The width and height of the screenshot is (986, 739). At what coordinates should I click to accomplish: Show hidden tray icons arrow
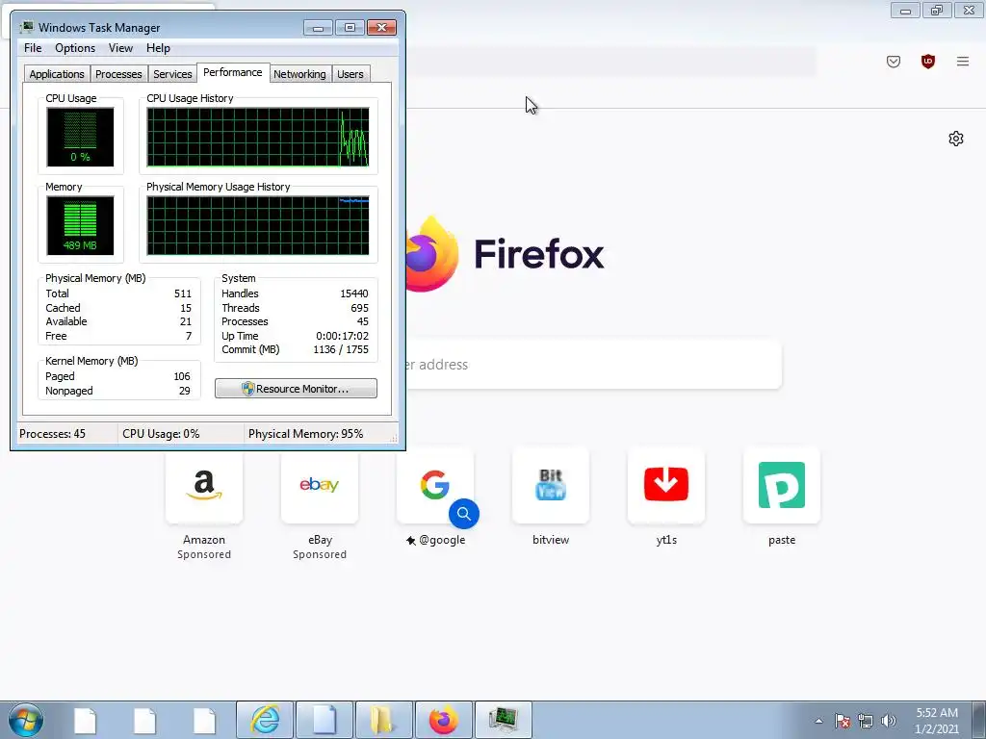818,721
